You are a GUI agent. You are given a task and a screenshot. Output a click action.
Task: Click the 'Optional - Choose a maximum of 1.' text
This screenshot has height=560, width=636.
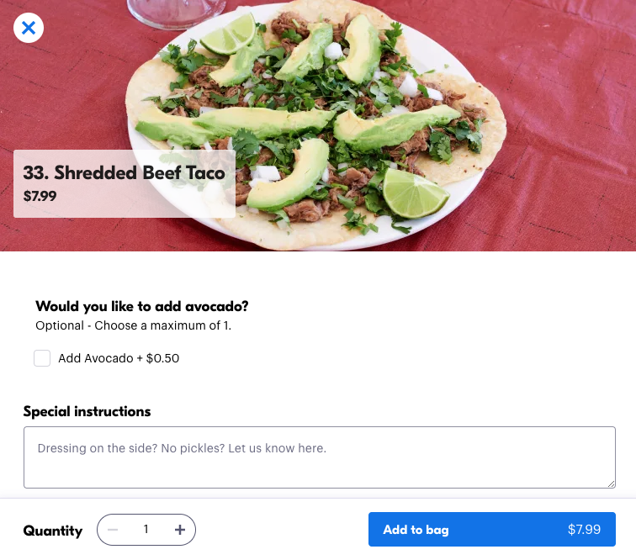pos(133,325)
